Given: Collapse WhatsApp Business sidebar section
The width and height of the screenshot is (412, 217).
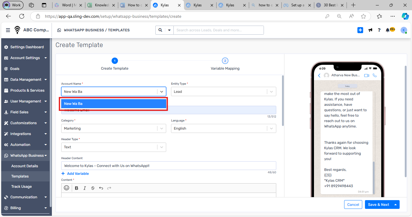Looking at the screenshot, I should pos(25,156).
